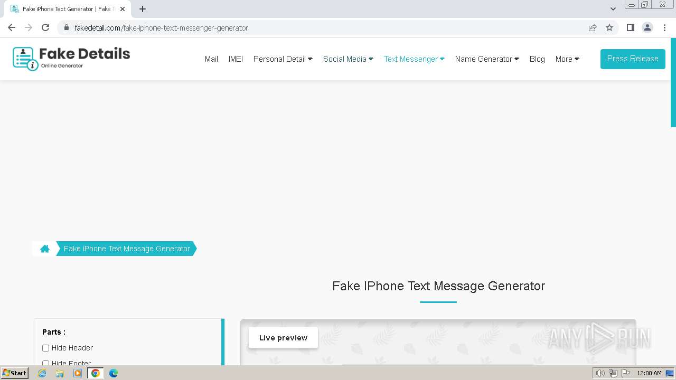
Task: Click the forward navigation arrow
Action: coord(29,27)
